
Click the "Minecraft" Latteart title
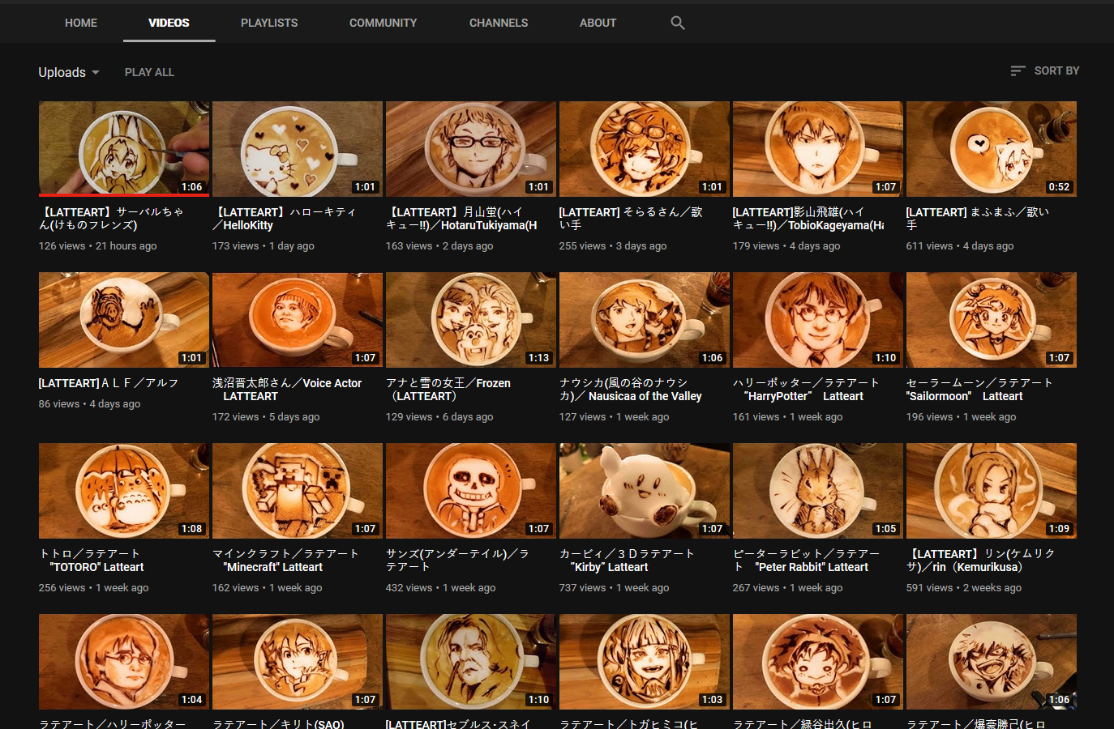285,561
